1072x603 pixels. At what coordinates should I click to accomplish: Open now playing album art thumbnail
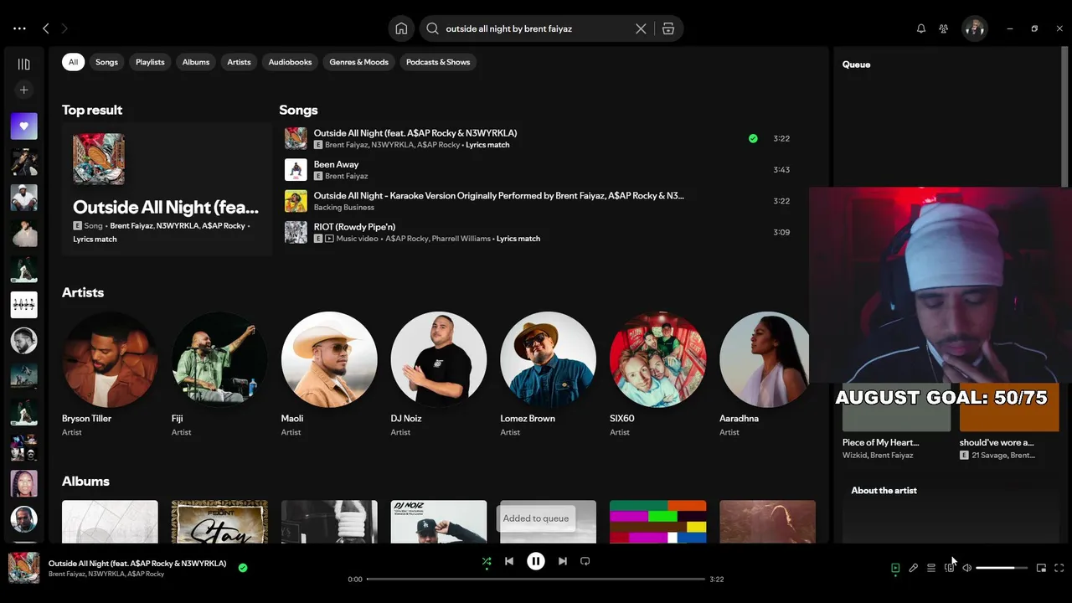coord(23,568)
